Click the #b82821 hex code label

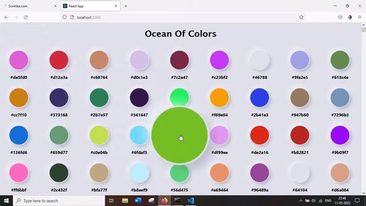click(300, 153)
